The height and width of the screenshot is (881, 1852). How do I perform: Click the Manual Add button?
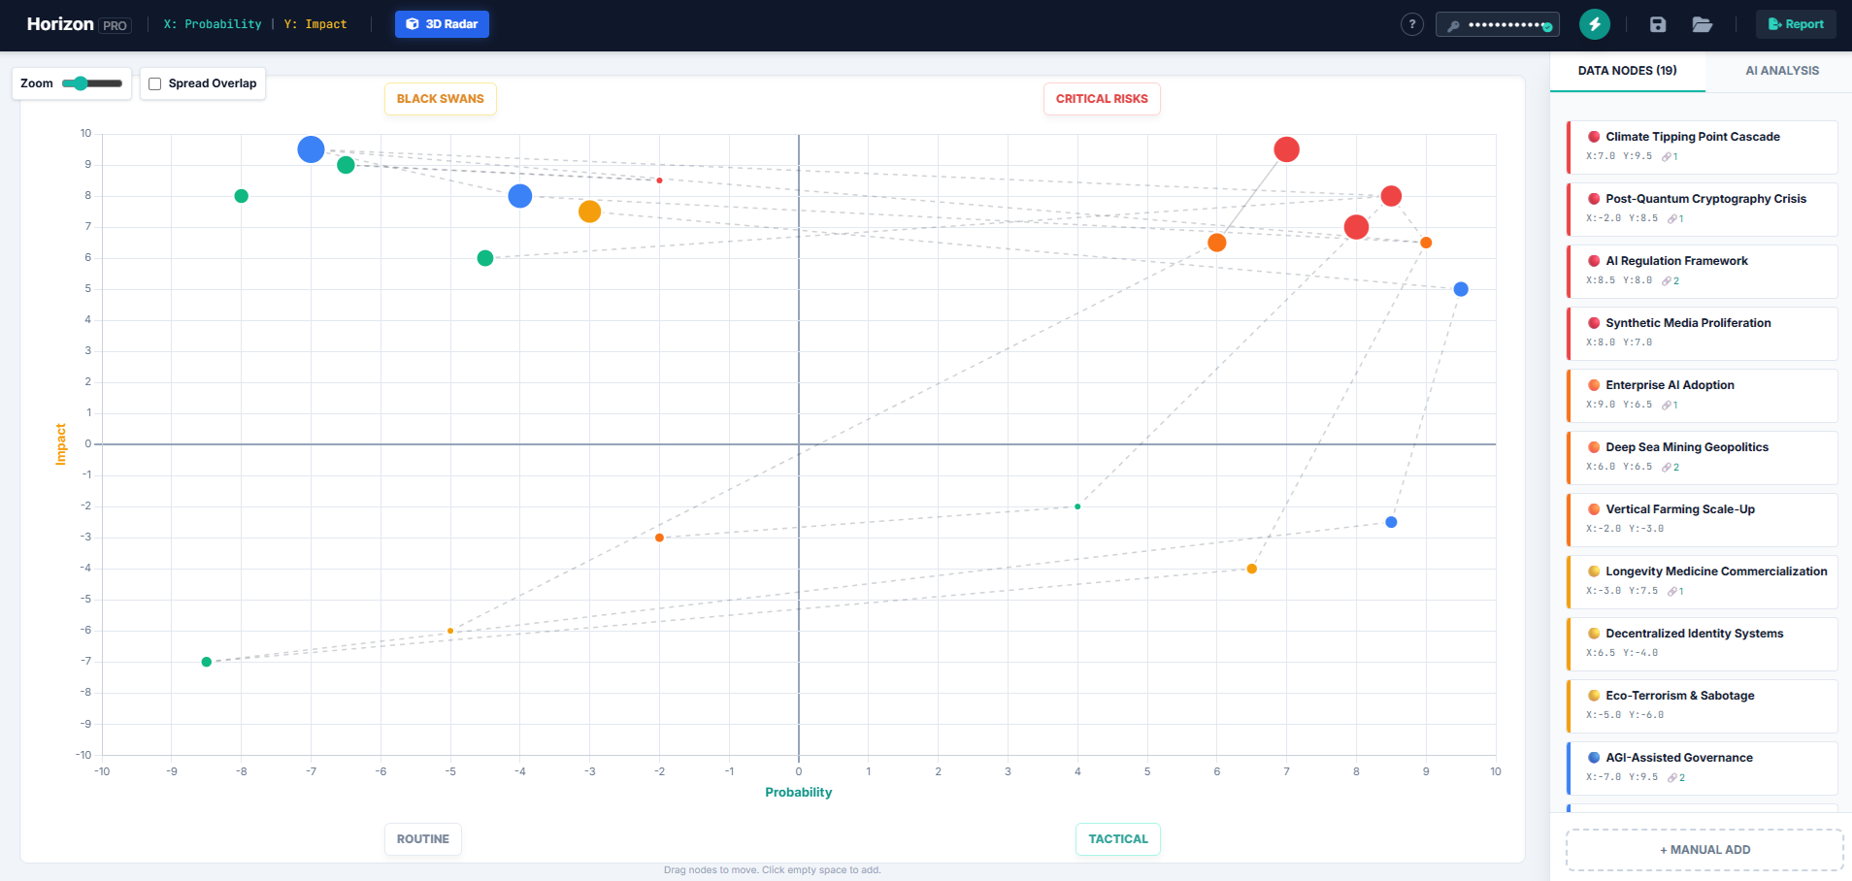1703,850
